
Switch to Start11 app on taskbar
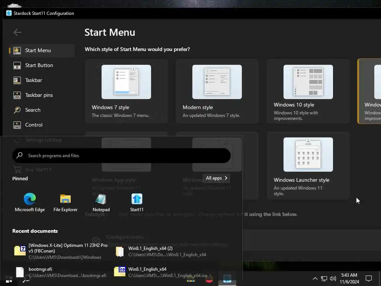click(x=227, y=279)
